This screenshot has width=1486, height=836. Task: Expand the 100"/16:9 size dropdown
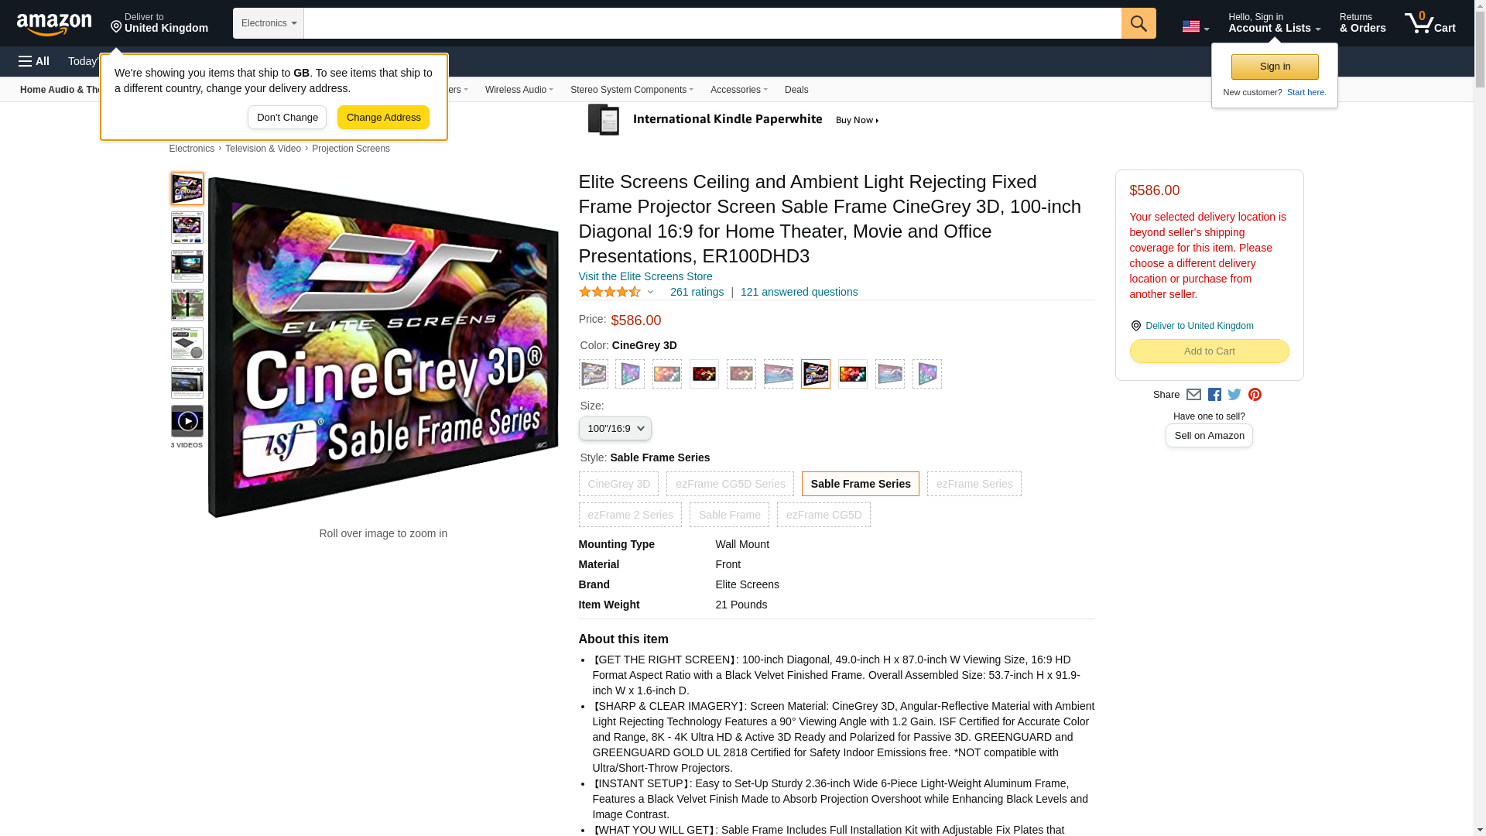click(615, 429)
